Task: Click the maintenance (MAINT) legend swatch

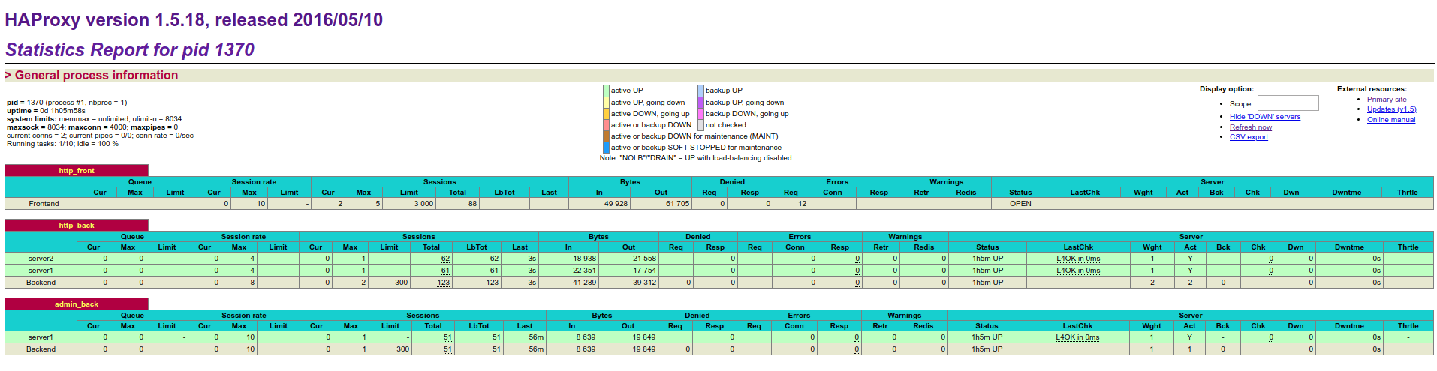Action: tap(606, 136)
